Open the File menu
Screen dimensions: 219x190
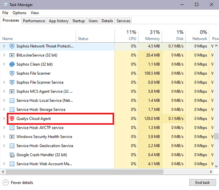click(5, 13)
